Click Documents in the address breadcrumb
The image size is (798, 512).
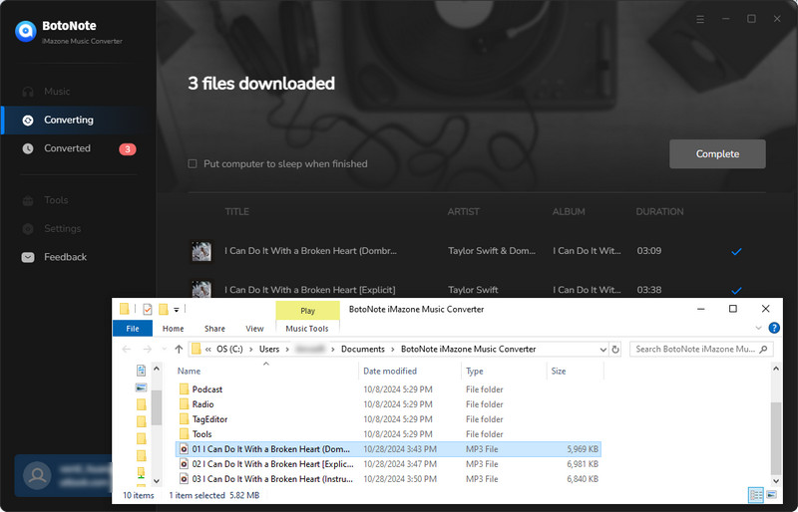pos(363,349)
